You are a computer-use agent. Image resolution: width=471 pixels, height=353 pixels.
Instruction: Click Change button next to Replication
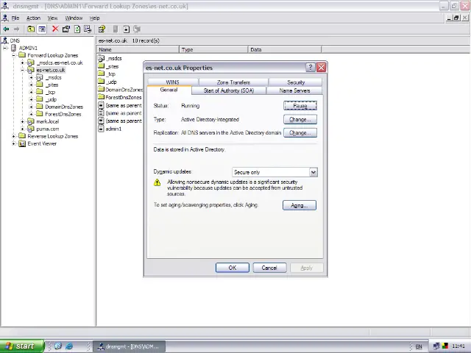[300, 132]
